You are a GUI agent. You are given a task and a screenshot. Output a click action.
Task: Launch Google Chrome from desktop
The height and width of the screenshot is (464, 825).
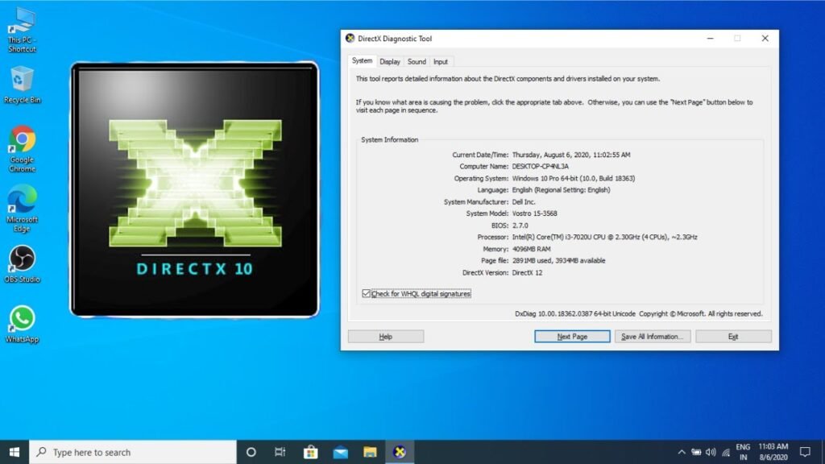[22, 149]
